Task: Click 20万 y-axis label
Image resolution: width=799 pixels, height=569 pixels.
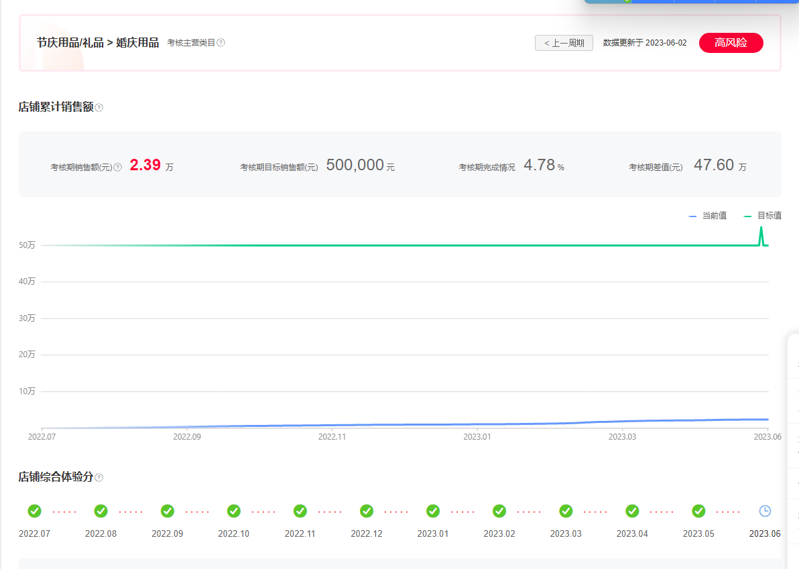Action: tap(27, 354)
